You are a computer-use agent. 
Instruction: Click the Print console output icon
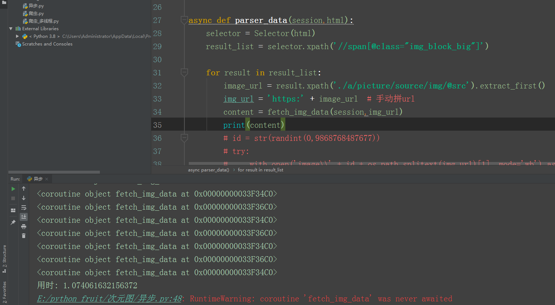tap(24, 226)
